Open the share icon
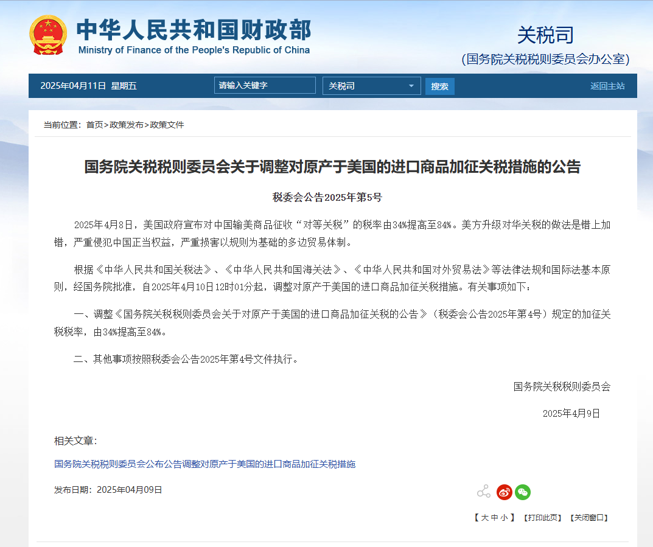 click(x=483, y=492)
